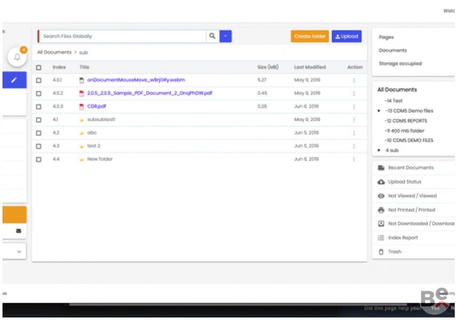456x320 pixels.
Task: Click the Upload Status cloud icon
Action: (381, 182)
